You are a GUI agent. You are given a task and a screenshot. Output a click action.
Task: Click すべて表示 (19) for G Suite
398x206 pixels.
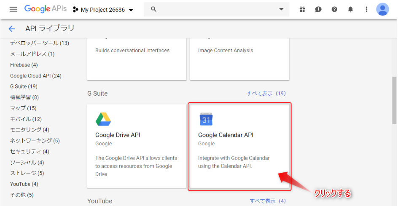point(267,94)
